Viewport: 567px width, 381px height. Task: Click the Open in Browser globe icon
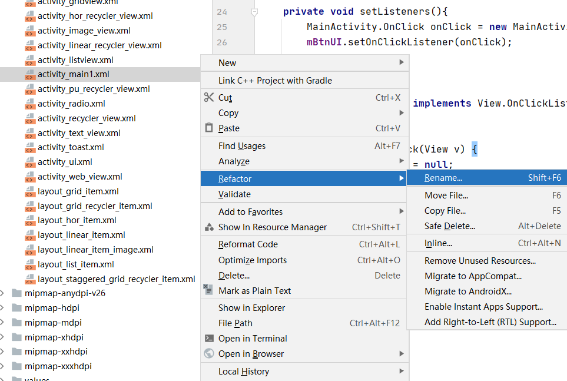pos(208,353)
